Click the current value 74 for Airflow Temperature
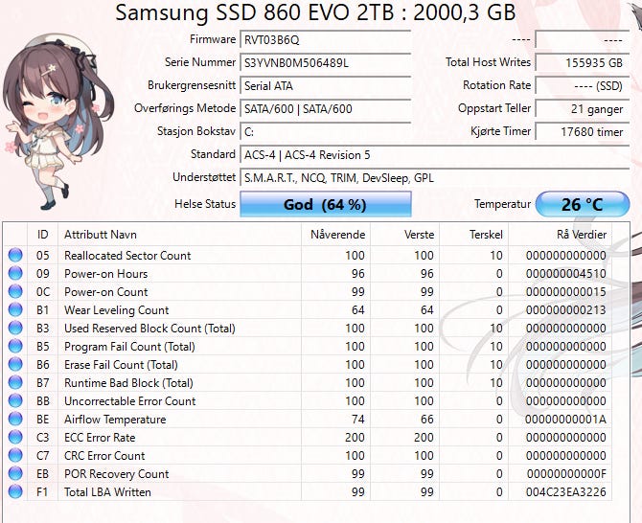Image resolution: width=642 pixels, height=523 pixels. [x=357, y=419]
